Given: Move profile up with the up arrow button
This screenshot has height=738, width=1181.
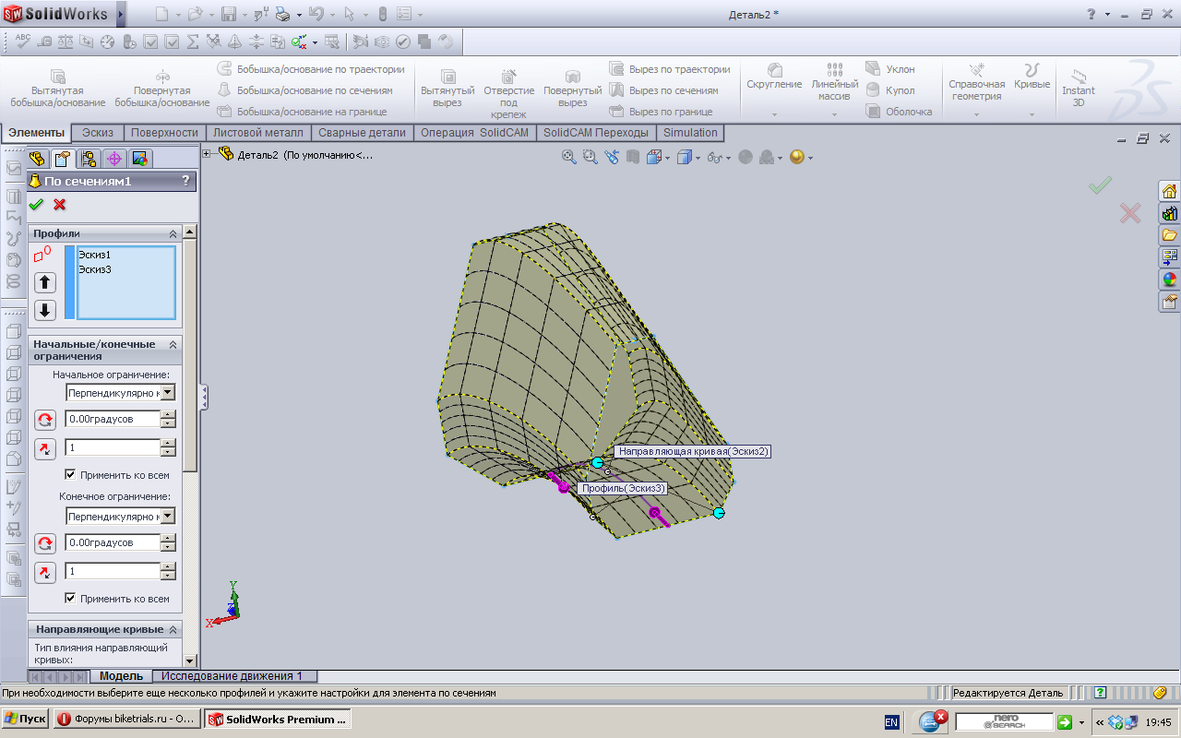Looking at the screenshot, I should 45,282.
